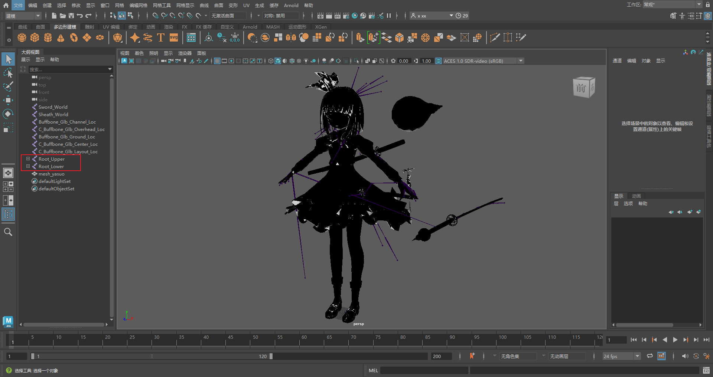
Task: Play the timeline forward
Action: click(x=675, y=340)
